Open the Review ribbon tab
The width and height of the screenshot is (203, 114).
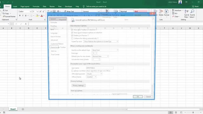tap(52, 6)
